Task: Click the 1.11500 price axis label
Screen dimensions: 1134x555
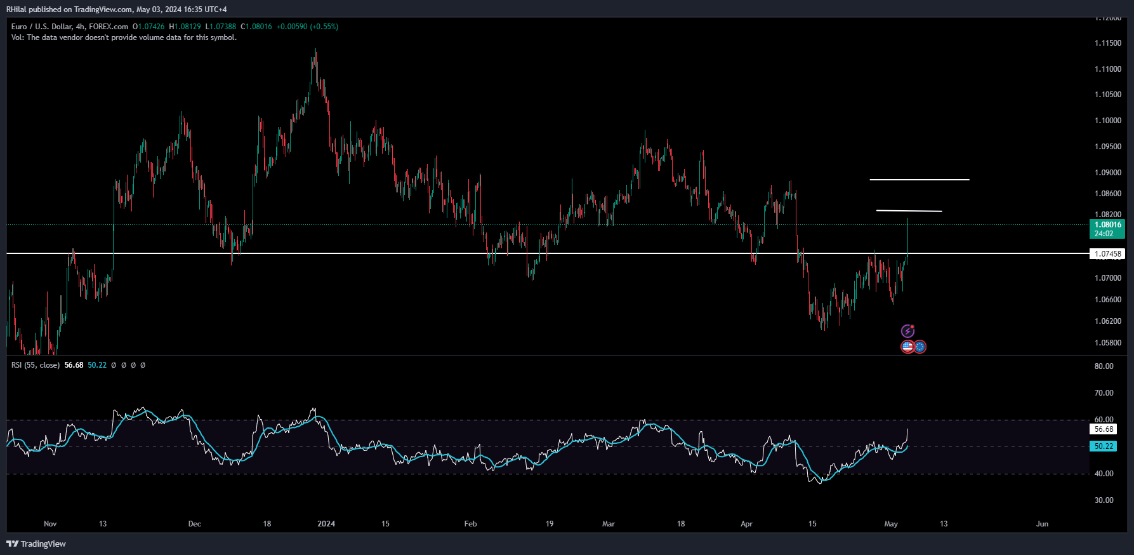Action: [x=1108, y=43]
